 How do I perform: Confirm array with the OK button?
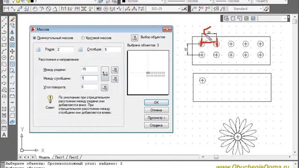[x=157, y=103]
